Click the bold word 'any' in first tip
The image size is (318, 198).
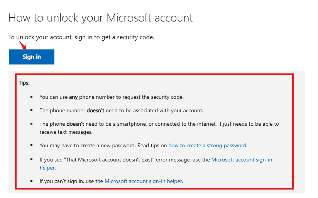tap(73, 97)
